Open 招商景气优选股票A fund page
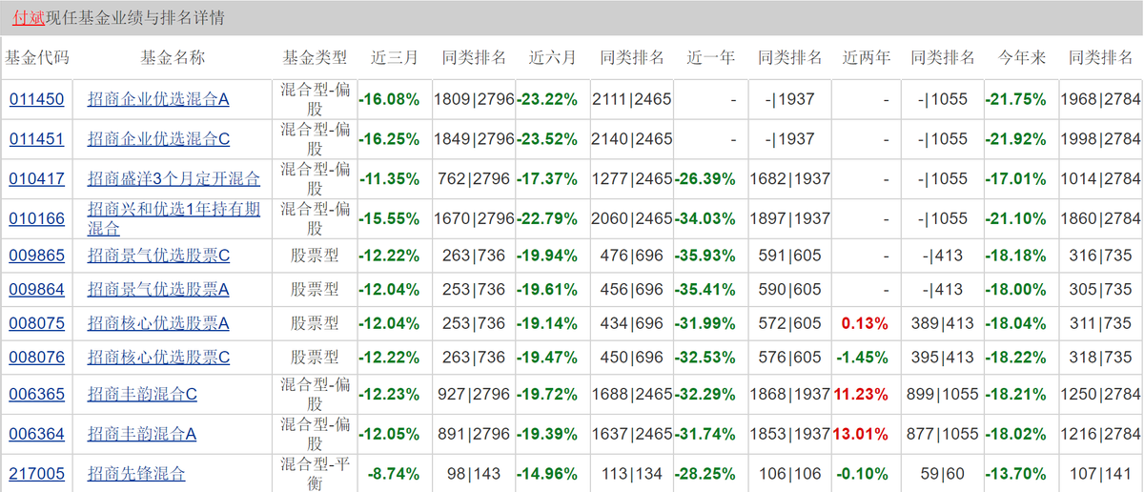 tap(158, 290)
